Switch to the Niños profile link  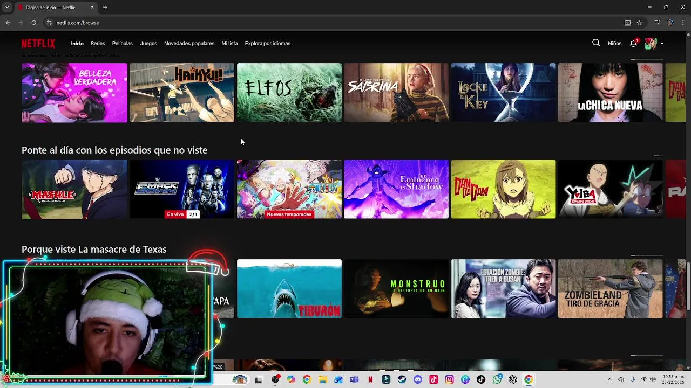coord(615,44)
